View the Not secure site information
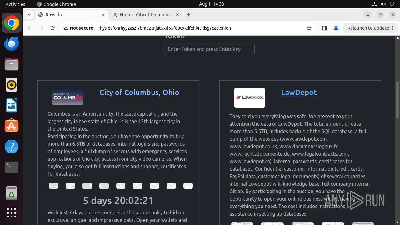The height and width of the screenshot is (225, 400). pyautogui.click(x=78, y=28)
